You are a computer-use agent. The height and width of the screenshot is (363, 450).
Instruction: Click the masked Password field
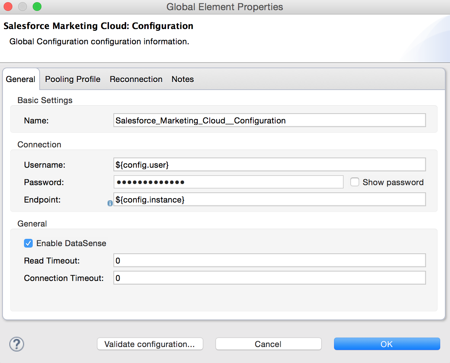click(228, 182)
